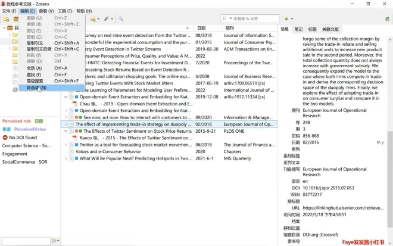Click the info pane vertical scrollbar thumb
393x246 pixels.
[x=390, y=179]
